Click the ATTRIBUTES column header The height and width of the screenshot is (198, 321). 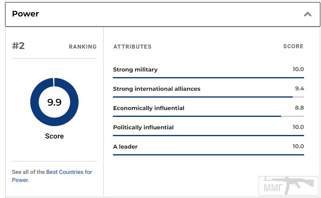click(x=132, y=47)
